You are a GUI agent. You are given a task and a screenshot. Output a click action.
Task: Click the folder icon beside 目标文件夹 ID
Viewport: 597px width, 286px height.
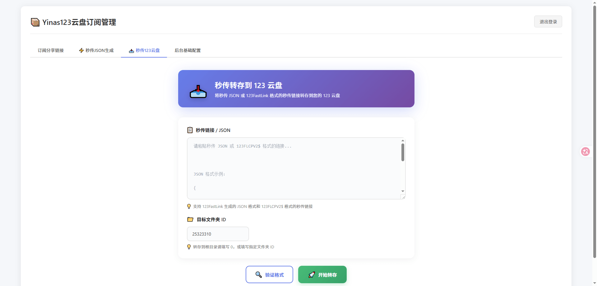[x=190, y=219]
